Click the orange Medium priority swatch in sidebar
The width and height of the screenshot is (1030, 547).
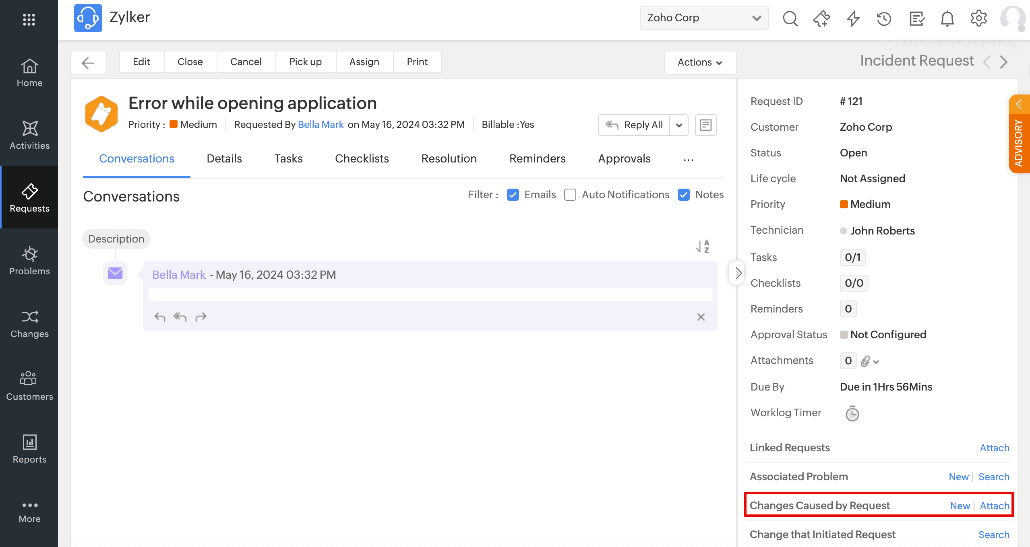pyautogui.click(x=844, y=204)
